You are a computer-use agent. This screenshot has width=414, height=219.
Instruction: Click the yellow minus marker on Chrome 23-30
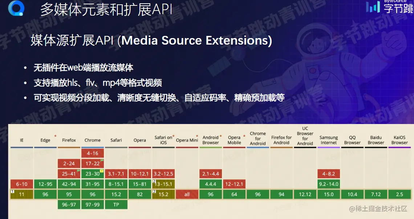pyautogui.click(x=102, y=171)
